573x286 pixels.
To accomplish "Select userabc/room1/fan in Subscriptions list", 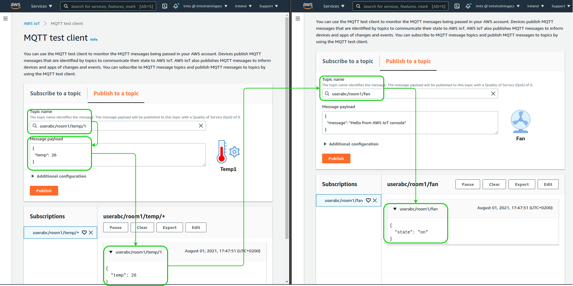I will point(344,200).
